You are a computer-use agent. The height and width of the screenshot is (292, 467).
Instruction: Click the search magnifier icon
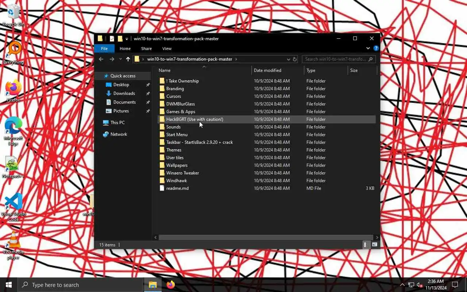tap(370, 59)
